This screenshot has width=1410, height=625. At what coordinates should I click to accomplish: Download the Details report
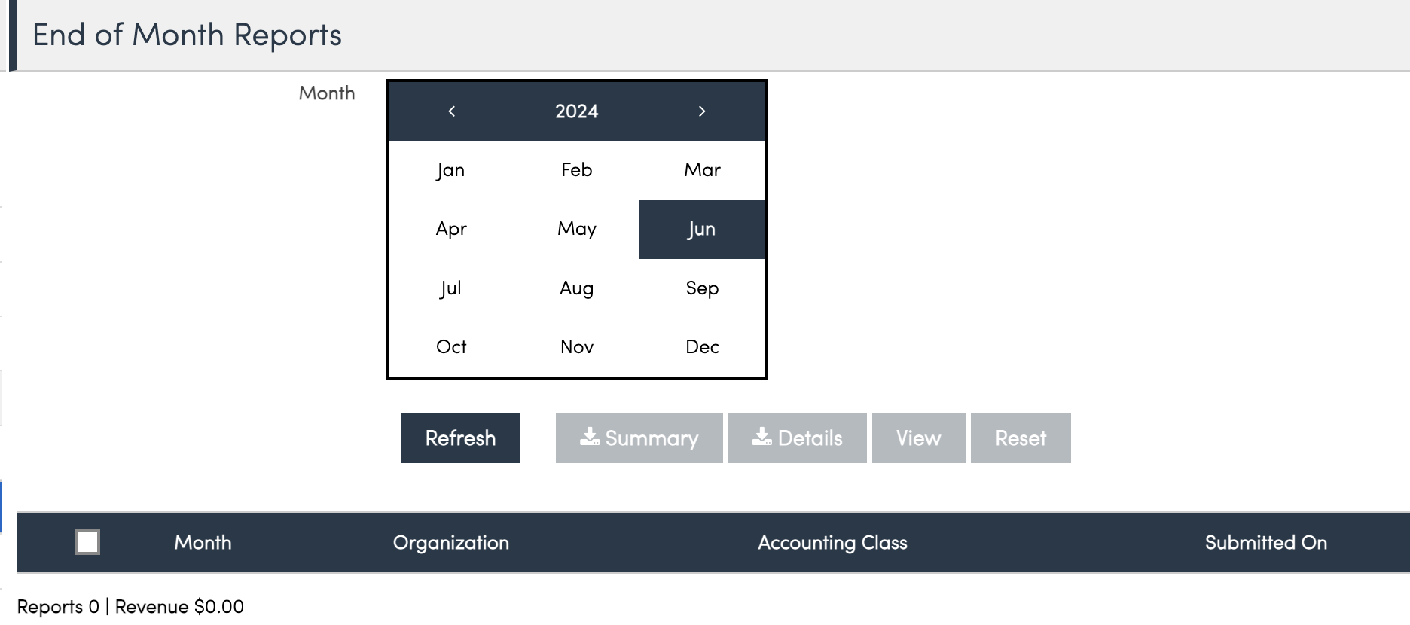point(798,438)
